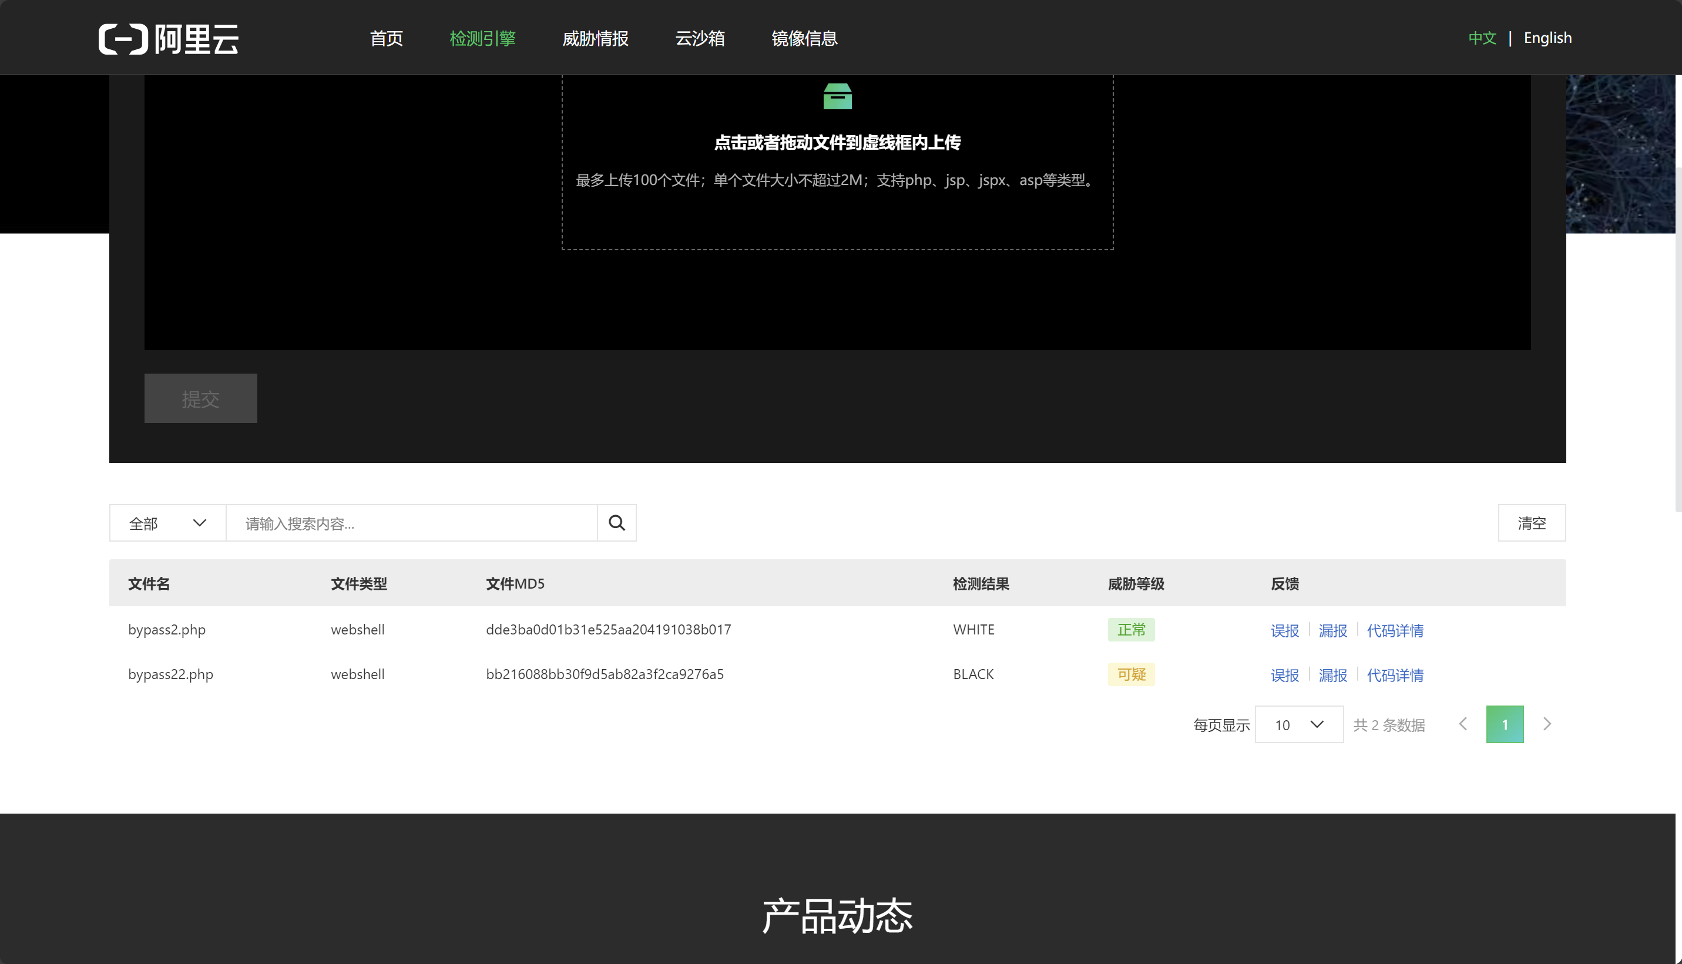The image size is (1682, 964).
Task: Switch to 威胁情报 menu item
Action: pyautogui.click(x=595, y=38)
